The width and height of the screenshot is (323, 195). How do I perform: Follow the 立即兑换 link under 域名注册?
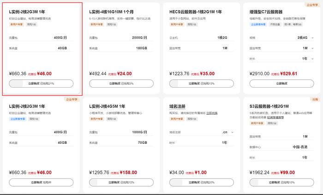point(212,112)
